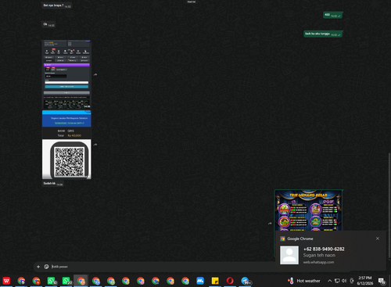The image size is (391, 287).
Task: Open the Hot weather taskbar widget
Action: (304, 281)
